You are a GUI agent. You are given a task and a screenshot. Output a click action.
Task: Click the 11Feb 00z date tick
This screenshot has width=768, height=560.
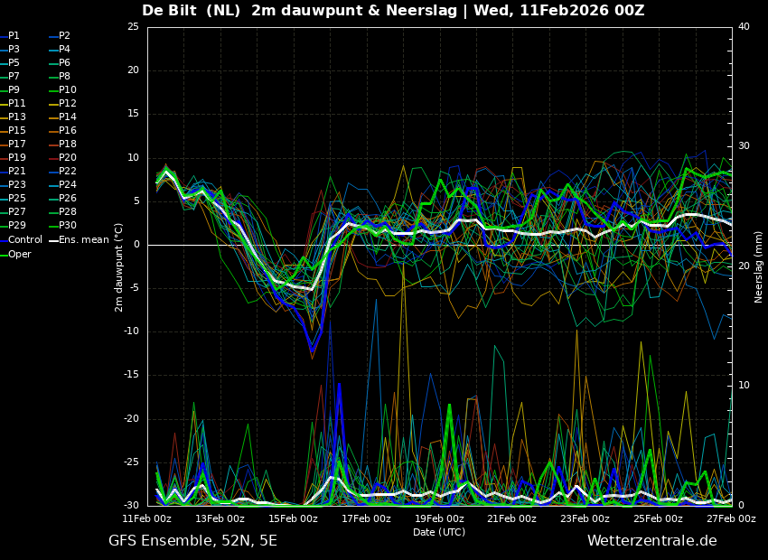pyautogui.click(x=147, y=518)
